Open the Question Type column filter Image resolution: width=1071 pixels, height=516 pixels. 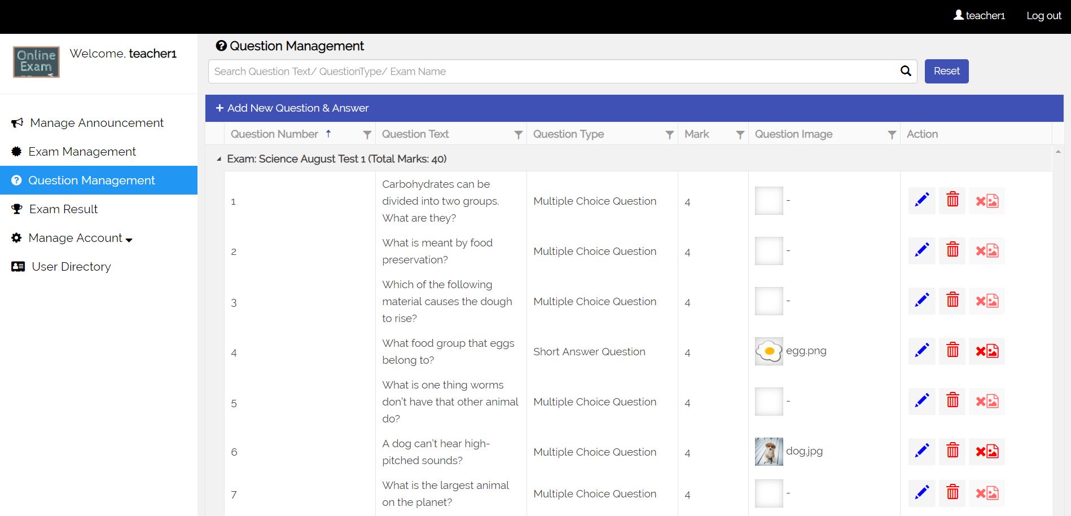pos(669,135)
